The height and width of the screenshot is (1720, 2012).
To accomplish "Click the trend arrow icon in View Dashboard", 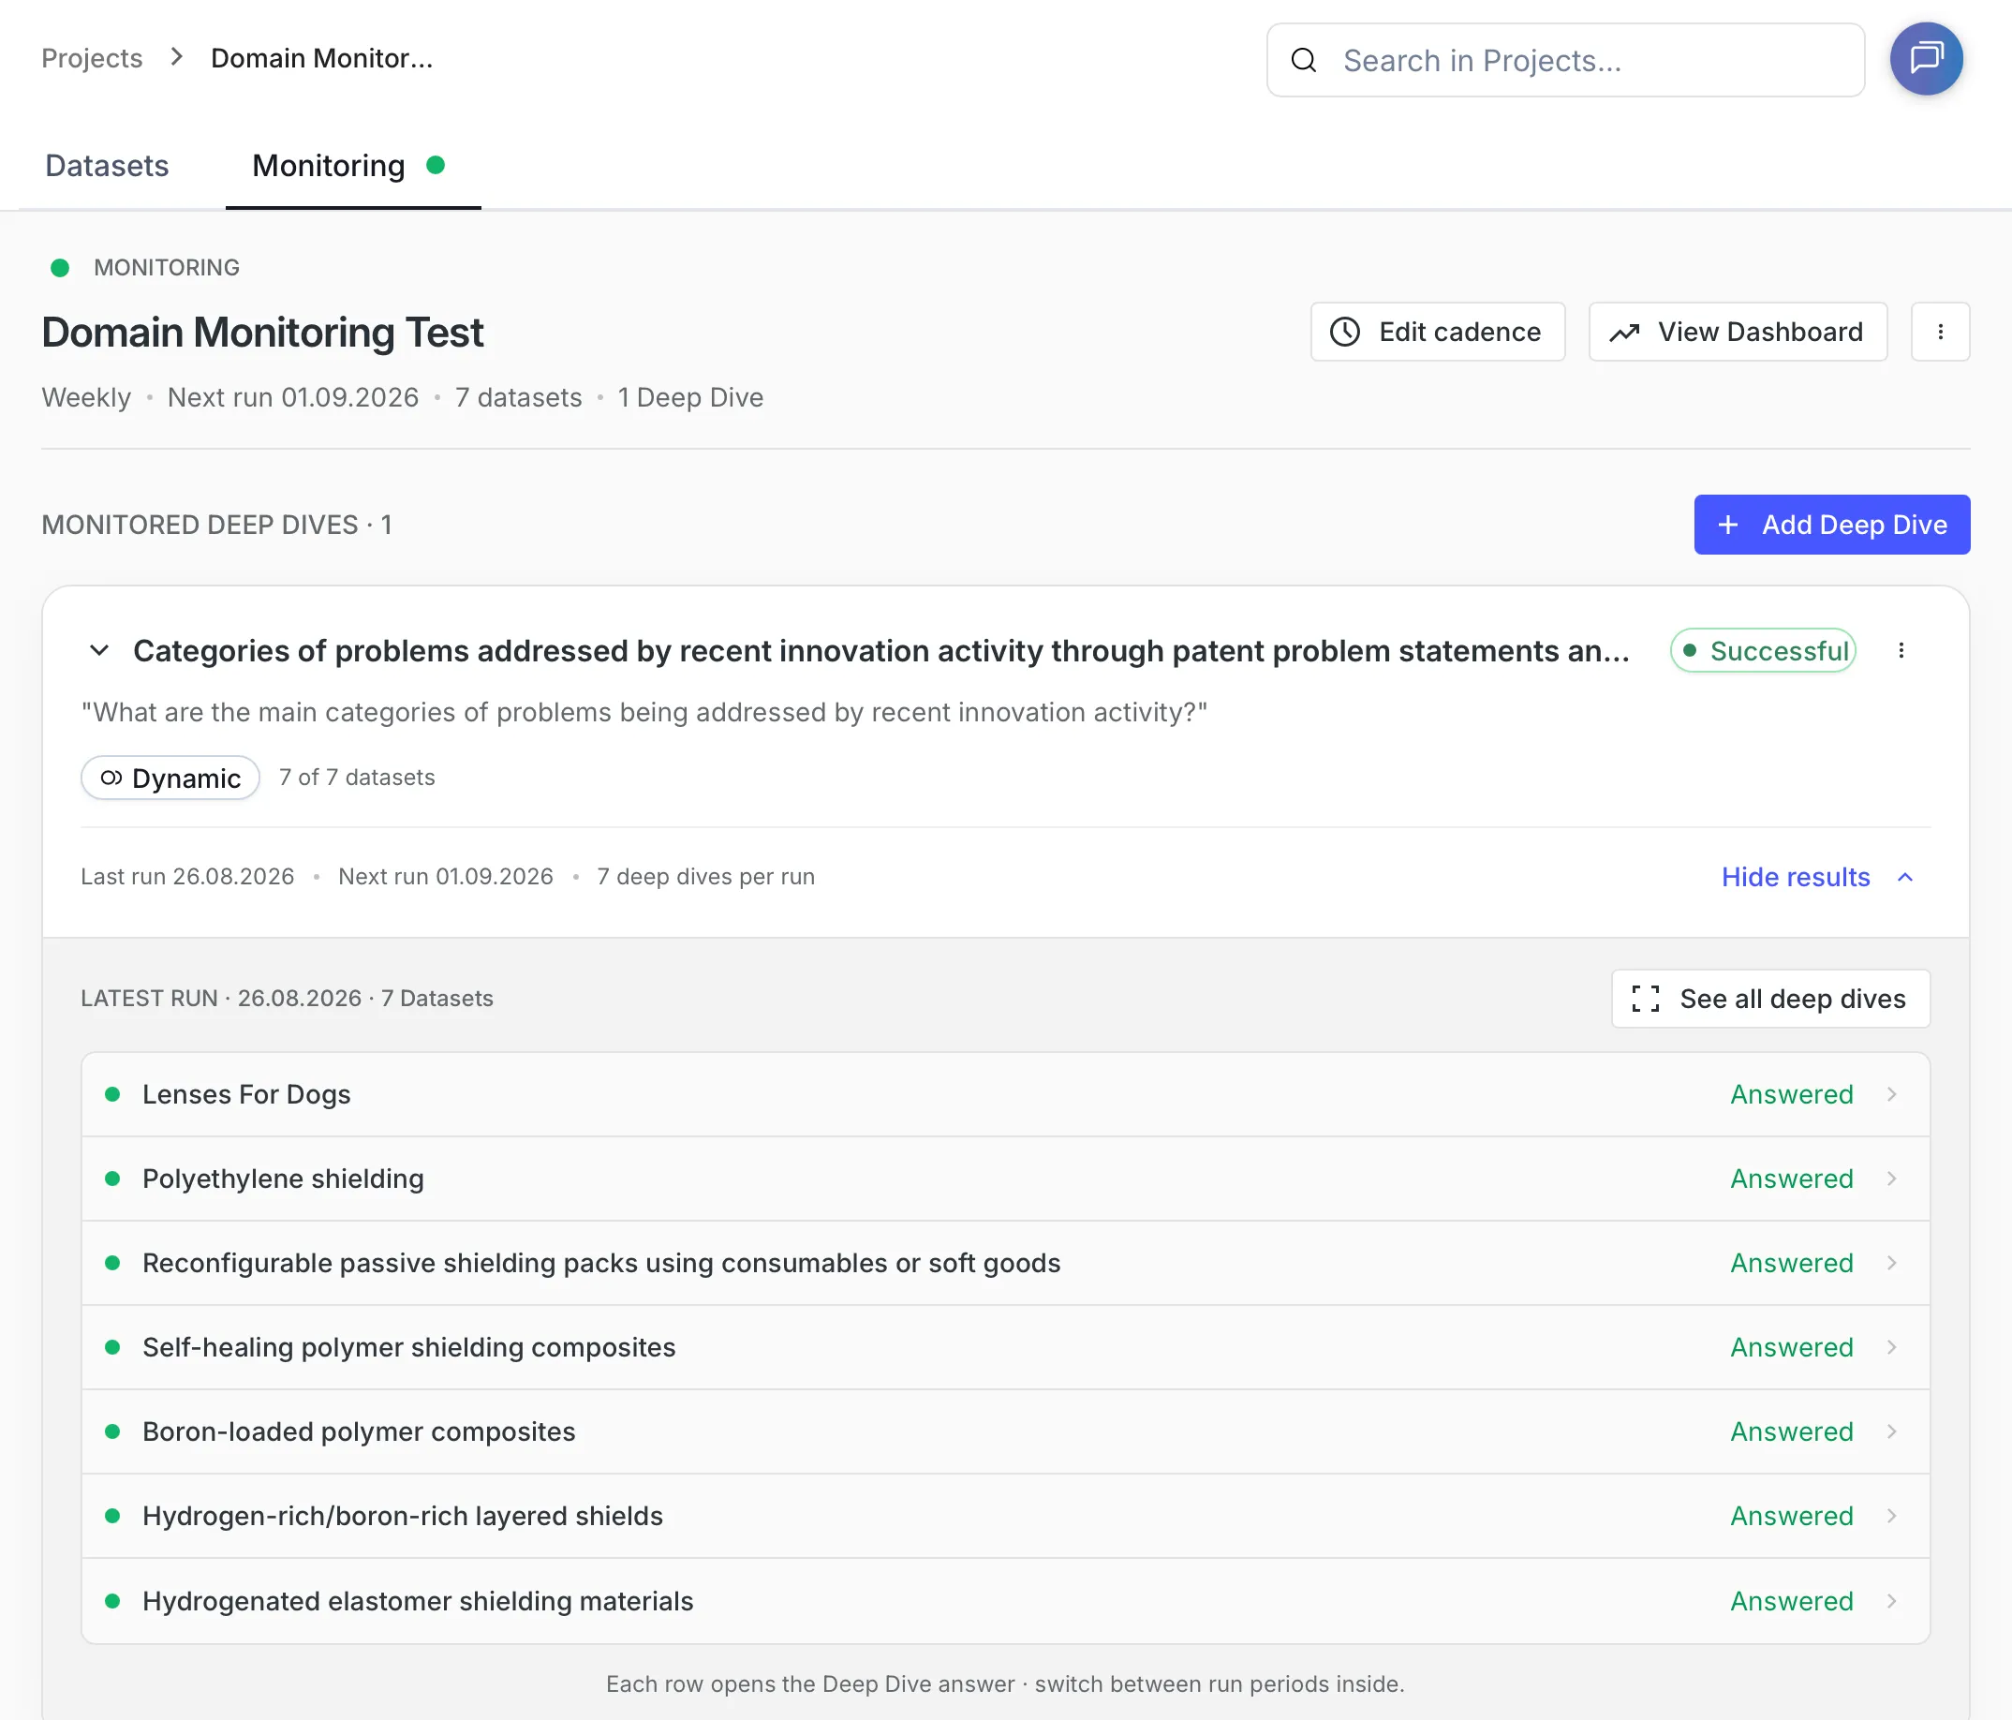I will [1624, 334].
